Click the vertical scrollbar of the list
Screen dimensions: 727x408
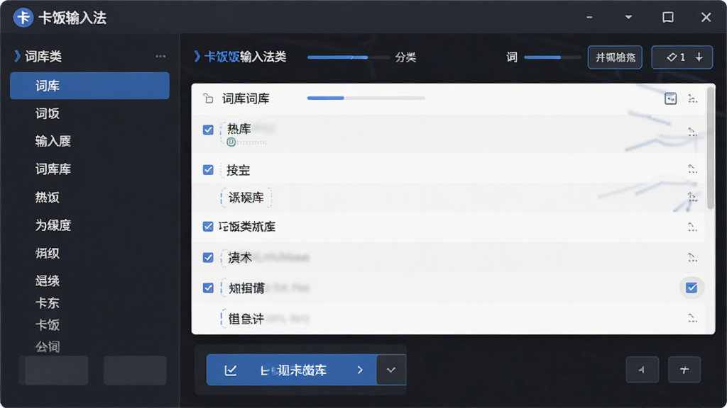[711, 148]
